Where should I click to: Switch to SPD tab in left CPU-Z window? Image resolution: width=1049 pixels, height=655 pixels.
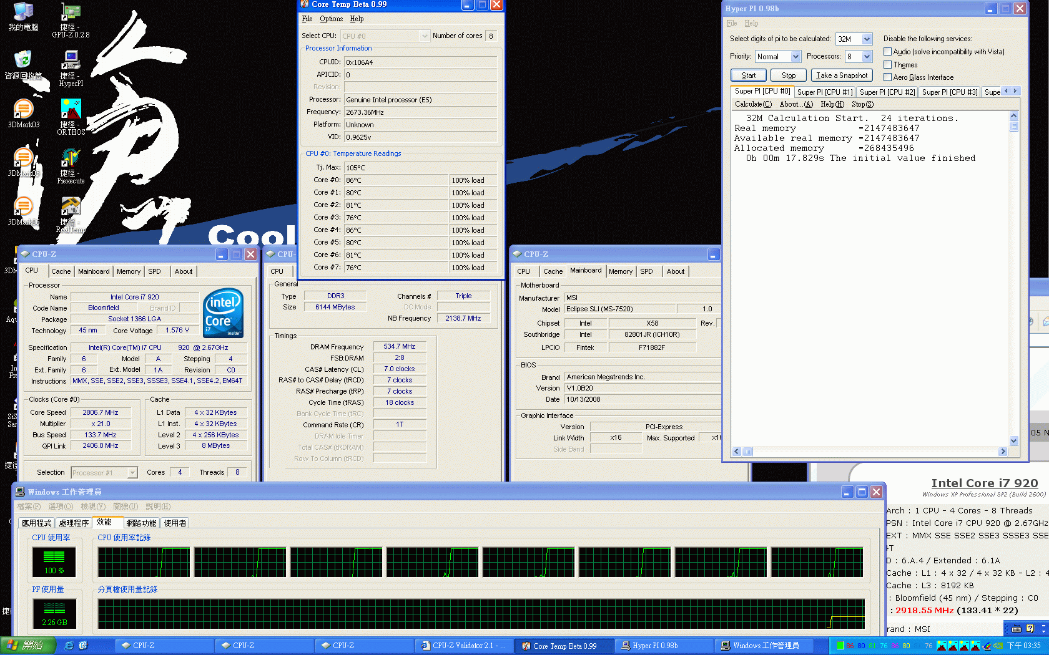[x=154, y=271]
